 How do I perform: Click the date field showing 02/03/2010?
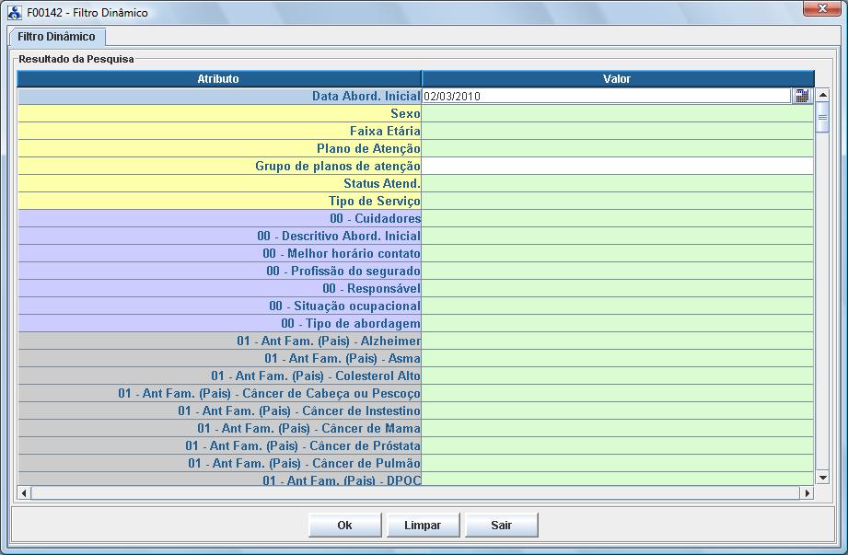(x=606, y=96)
